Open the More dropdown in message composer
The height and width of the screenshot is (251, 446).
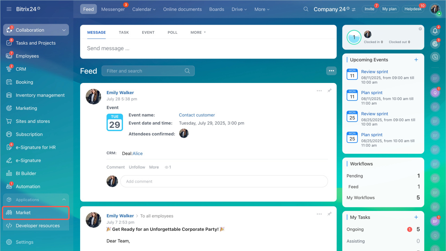pos(198,32)
